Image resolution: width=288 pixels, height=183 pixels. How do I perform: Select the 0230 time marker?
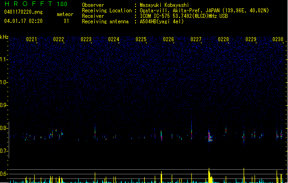pos(278,39)
